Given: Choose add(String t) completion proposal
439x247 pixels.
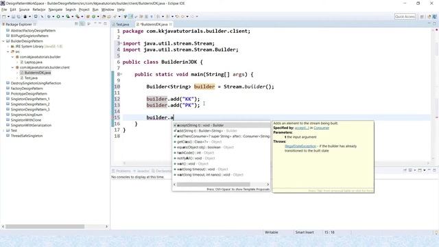Looking at the screenshot, I should click(x=221, y=131).
